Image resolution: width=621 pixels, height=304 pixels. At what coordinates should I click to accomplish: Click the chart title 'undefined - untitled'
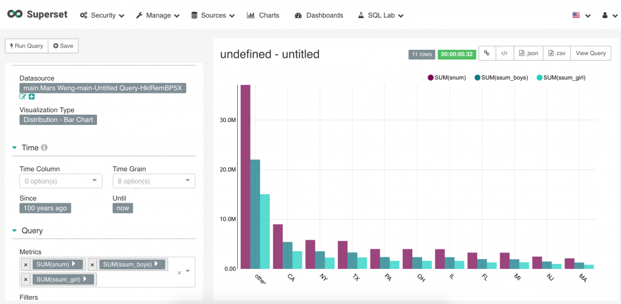(270, 54)
